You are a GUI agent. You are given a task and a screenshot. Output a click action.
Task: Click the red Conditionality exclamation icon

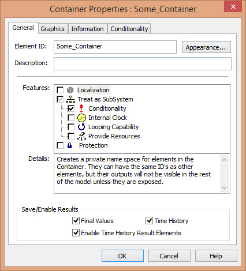tap(81, 108)
